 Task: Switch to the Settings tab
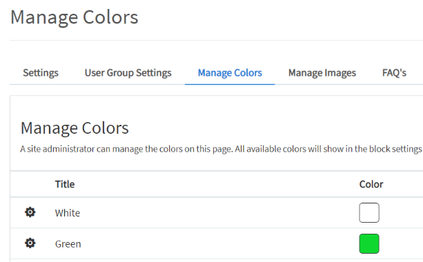tap(41, 73)
